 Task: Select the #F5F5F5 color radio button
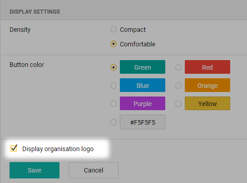(x=114, y=122)
